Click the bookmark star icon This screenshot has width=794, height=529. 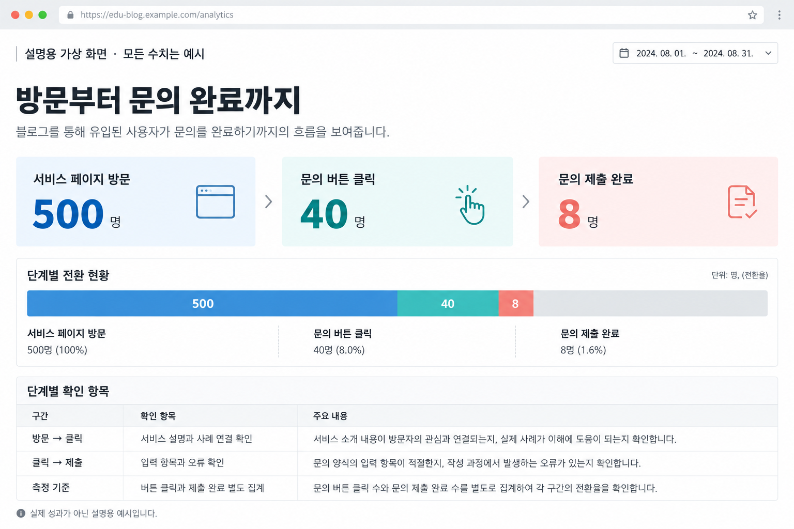point(752,15)
